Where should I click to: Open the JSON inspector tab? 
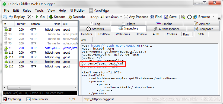201,34
